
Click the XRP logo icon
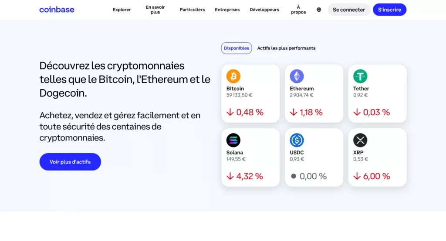pyautogui.click(x=360, y=140)
